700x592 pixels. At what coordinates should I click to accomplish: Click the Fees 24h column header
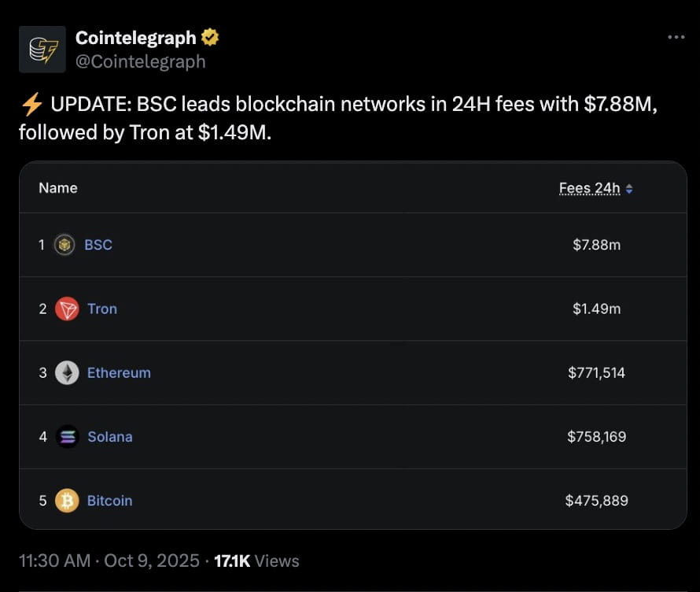[589, 188]
